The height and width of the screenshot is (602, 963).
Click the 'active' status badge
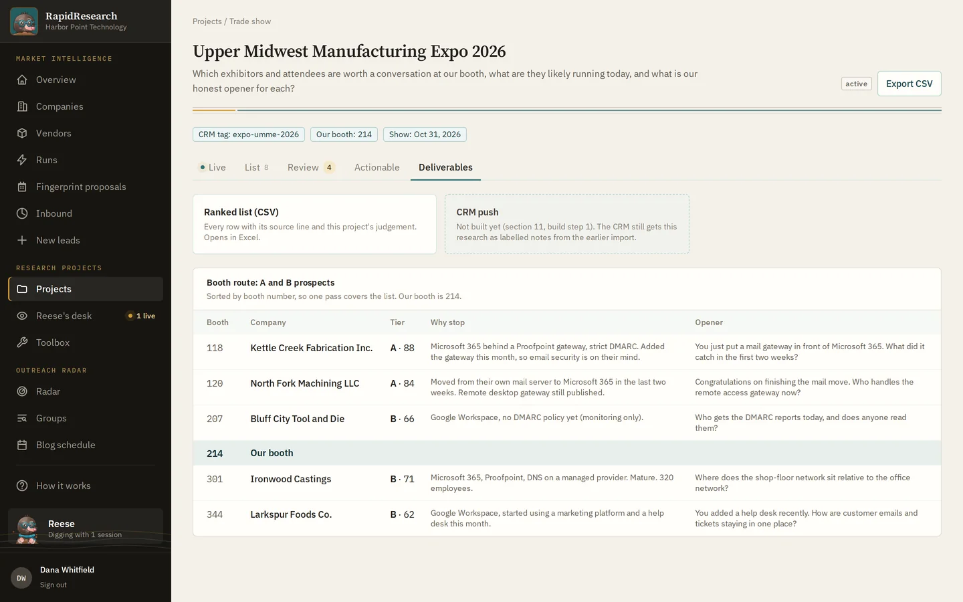[856, 84]
